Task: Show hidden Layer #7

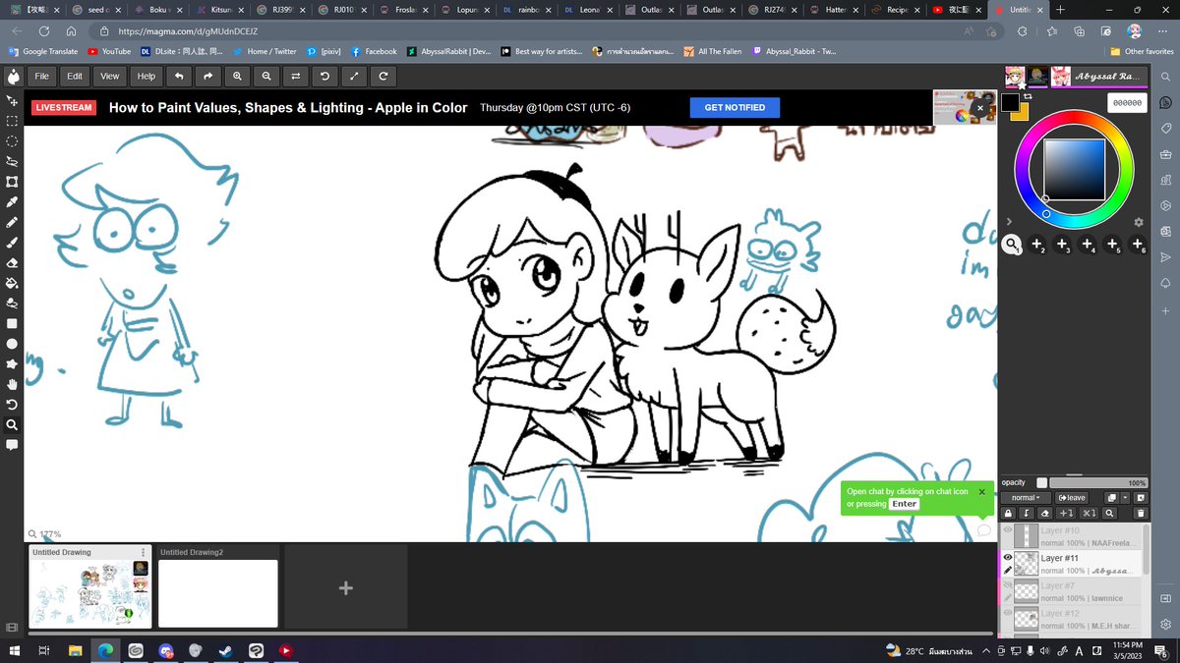Action: [1008, 585]
